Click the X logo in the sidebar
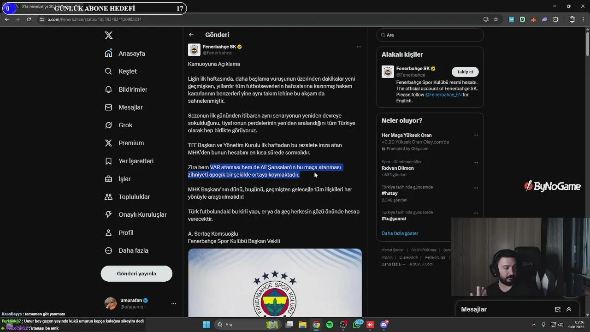590x332 pixels. (109, 36)
